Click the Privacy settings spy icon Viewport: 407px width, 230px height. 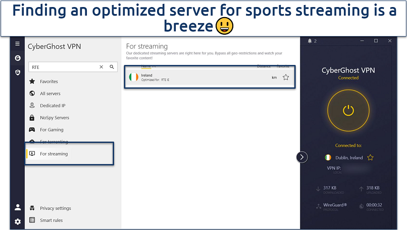(x=32, y=208)
